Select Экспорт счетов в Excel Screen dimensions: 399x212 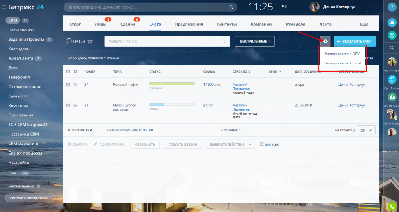click(343, 63)
